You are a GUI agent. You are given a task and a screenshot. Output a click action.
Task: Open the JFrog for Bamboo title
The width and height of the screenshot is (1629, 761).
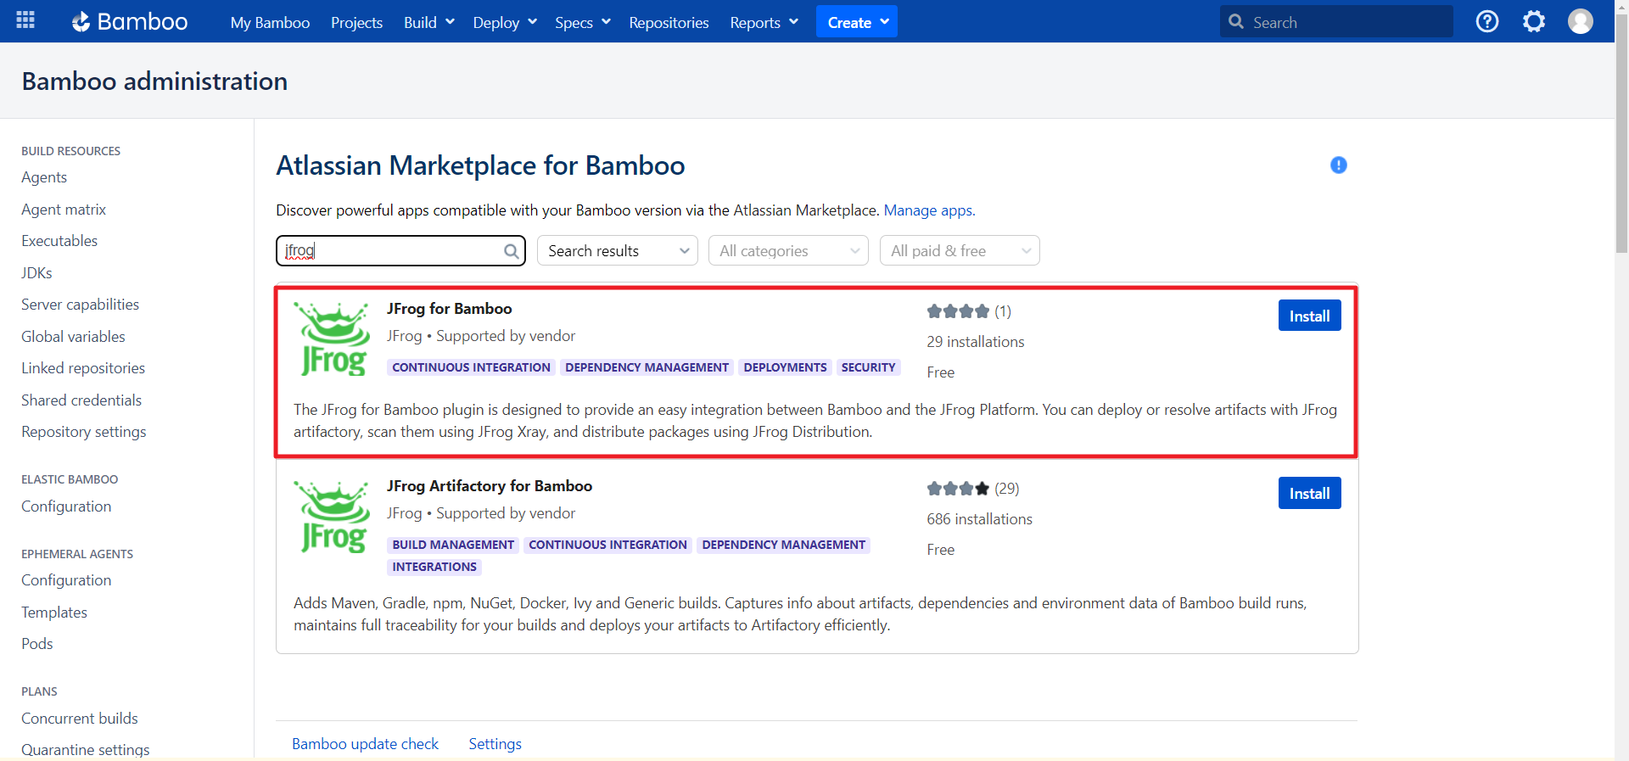click(450, 309)
